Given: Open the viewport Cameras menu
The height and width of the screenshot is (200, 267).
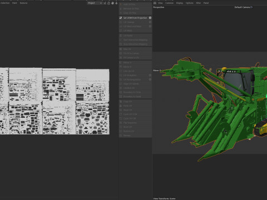Looking at the screenshot, I should [x=169, y=3].
